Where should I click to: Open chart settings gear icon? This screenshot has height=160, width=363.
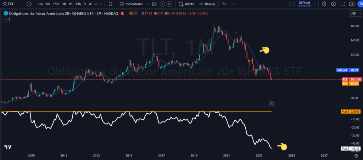(x=333, y=4)
